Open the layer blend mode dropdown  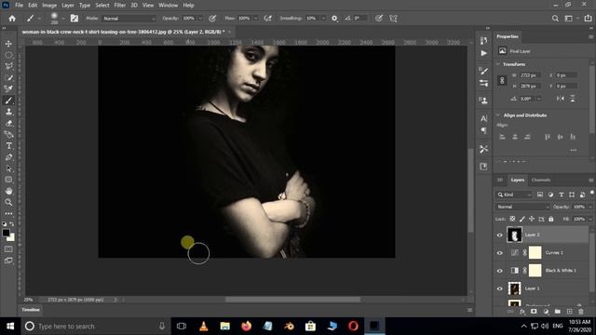[x=522, y=207]
